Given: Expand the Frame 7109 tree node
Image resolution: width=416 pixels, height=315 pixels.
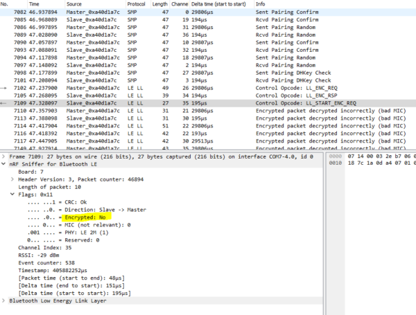Looking at the screenshot, I should pos(5,156).
